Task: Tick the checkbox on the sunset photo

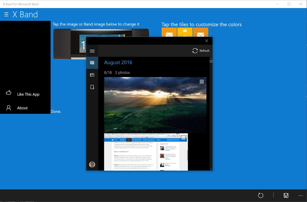Action: pos(202,82)
